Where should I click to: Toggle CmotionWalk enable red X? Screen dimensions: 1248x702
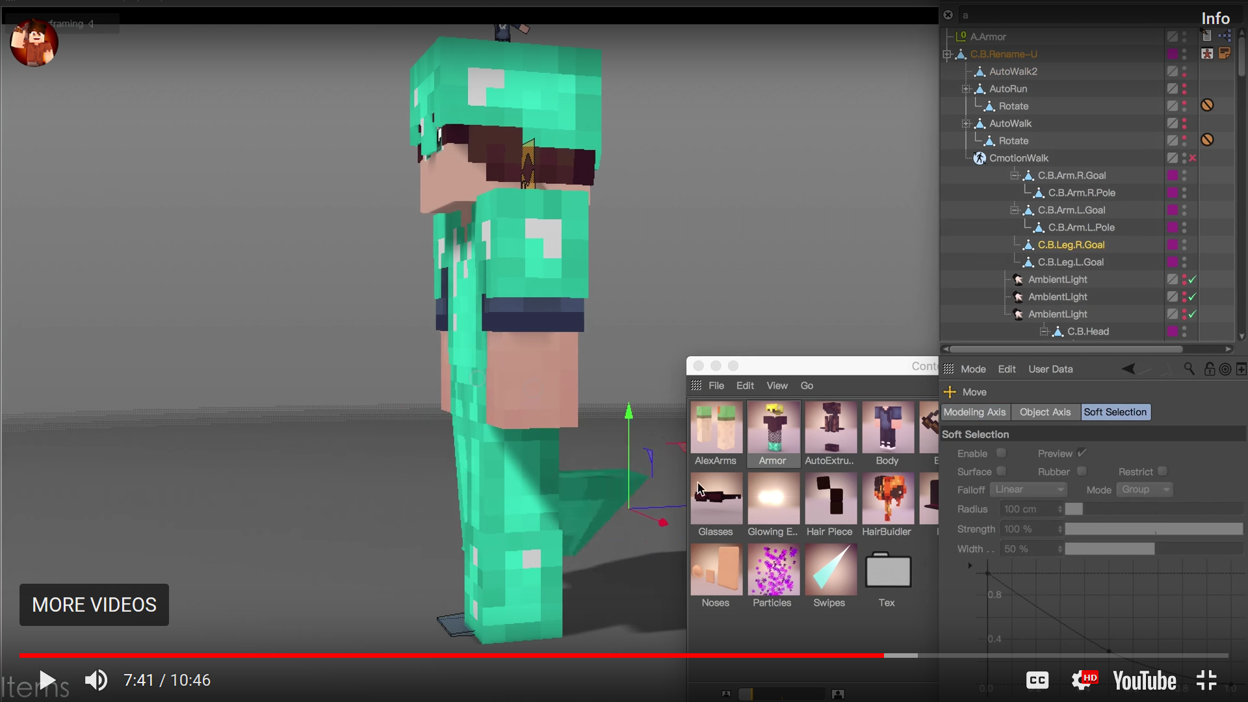click(1193, 158)
